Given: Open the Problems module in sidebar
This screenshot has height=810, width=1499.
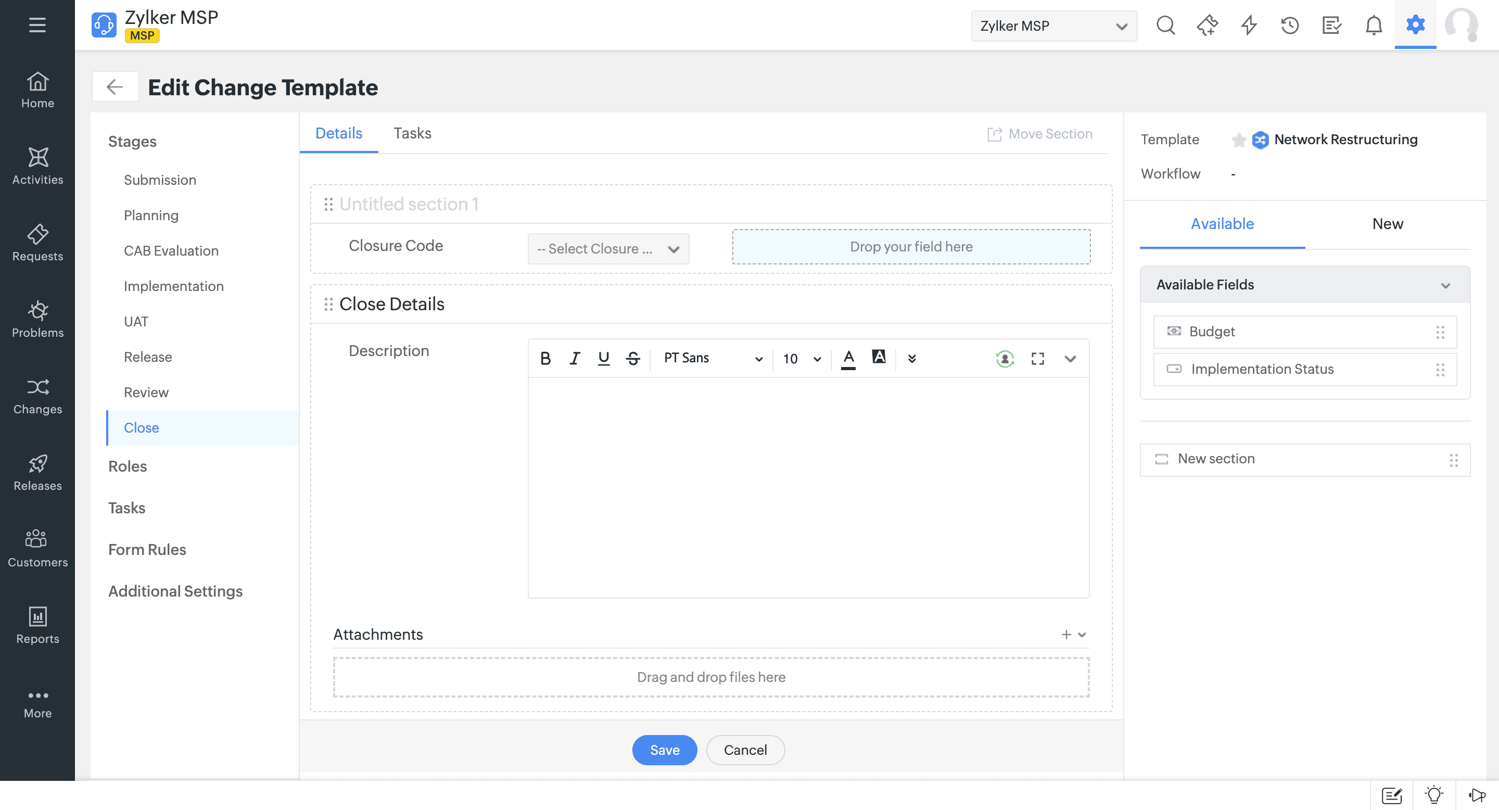Looking at the screenshot, I should pyautogui.click(x=38, y=320).
